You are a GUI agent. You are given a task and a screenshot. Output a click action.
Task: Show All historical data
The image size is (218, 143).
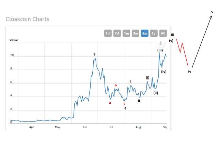point(163,33)
